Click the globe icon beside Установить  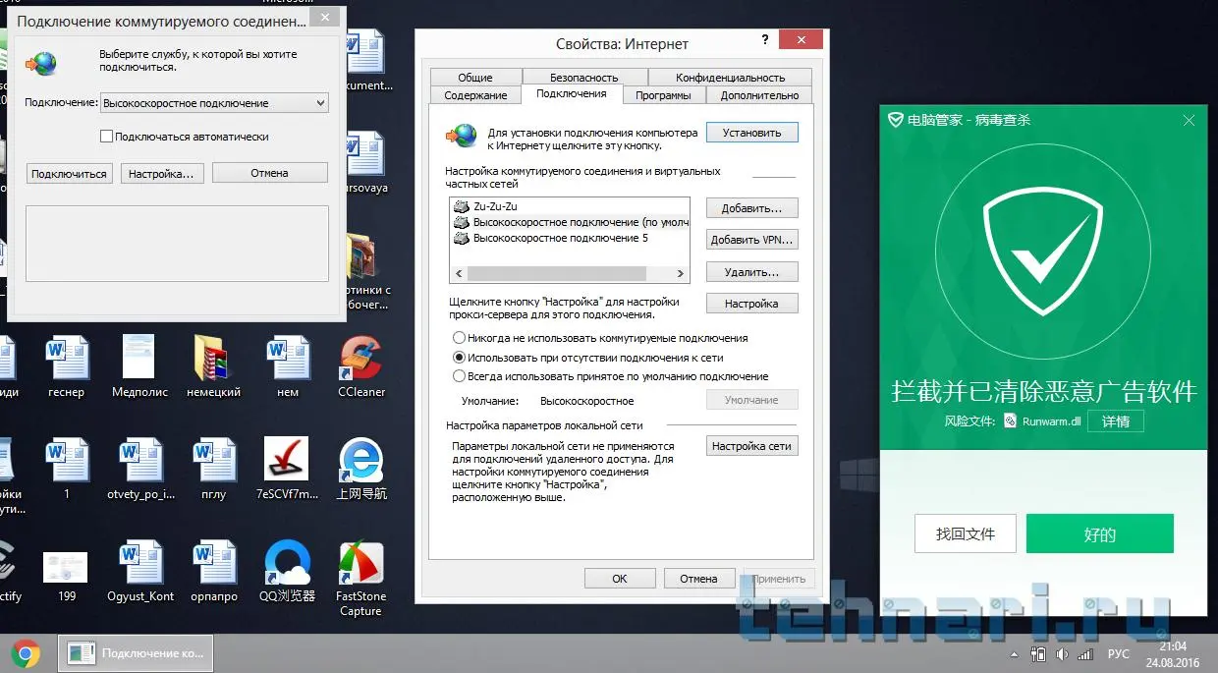coord(462,137)
